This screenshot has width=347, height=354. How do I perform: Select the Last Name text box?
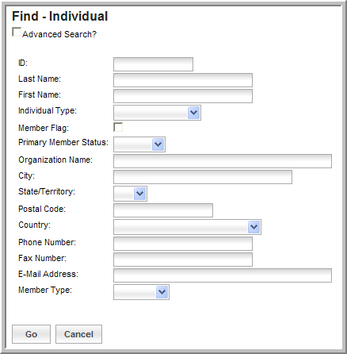pos(183,80)
